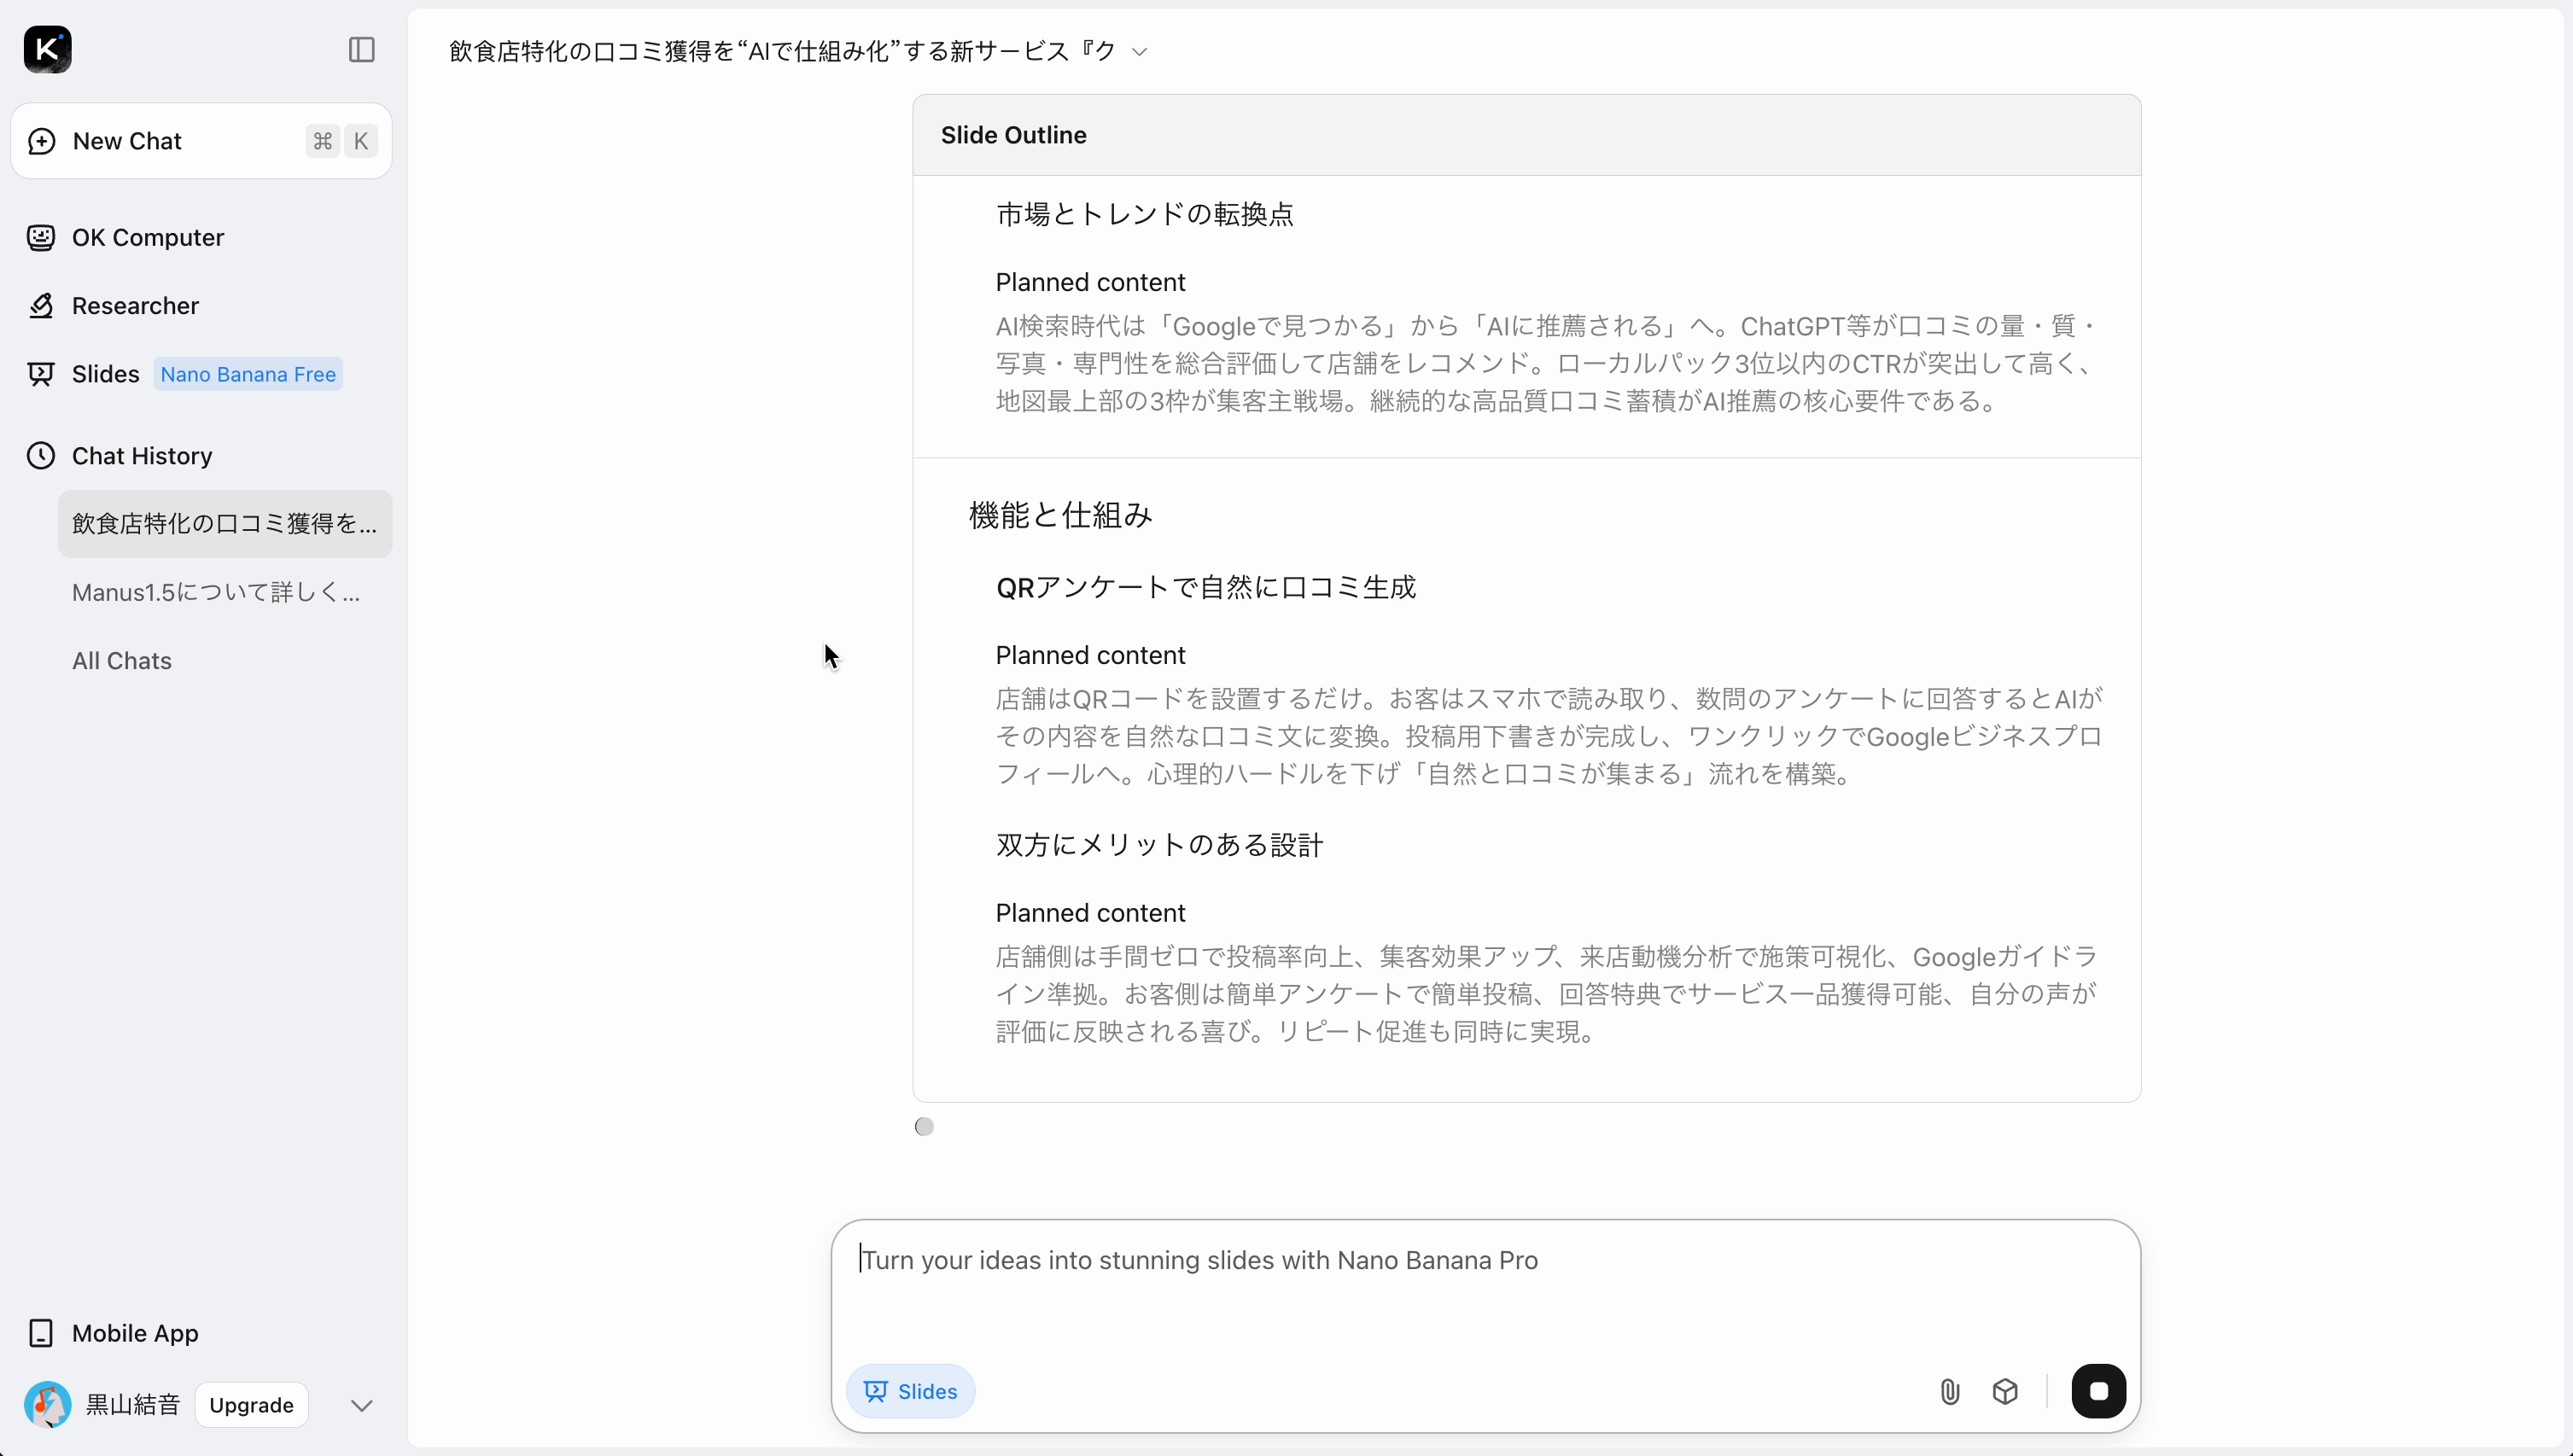
Task: Click the Kimi logo icon
Action: pos(47,49)
